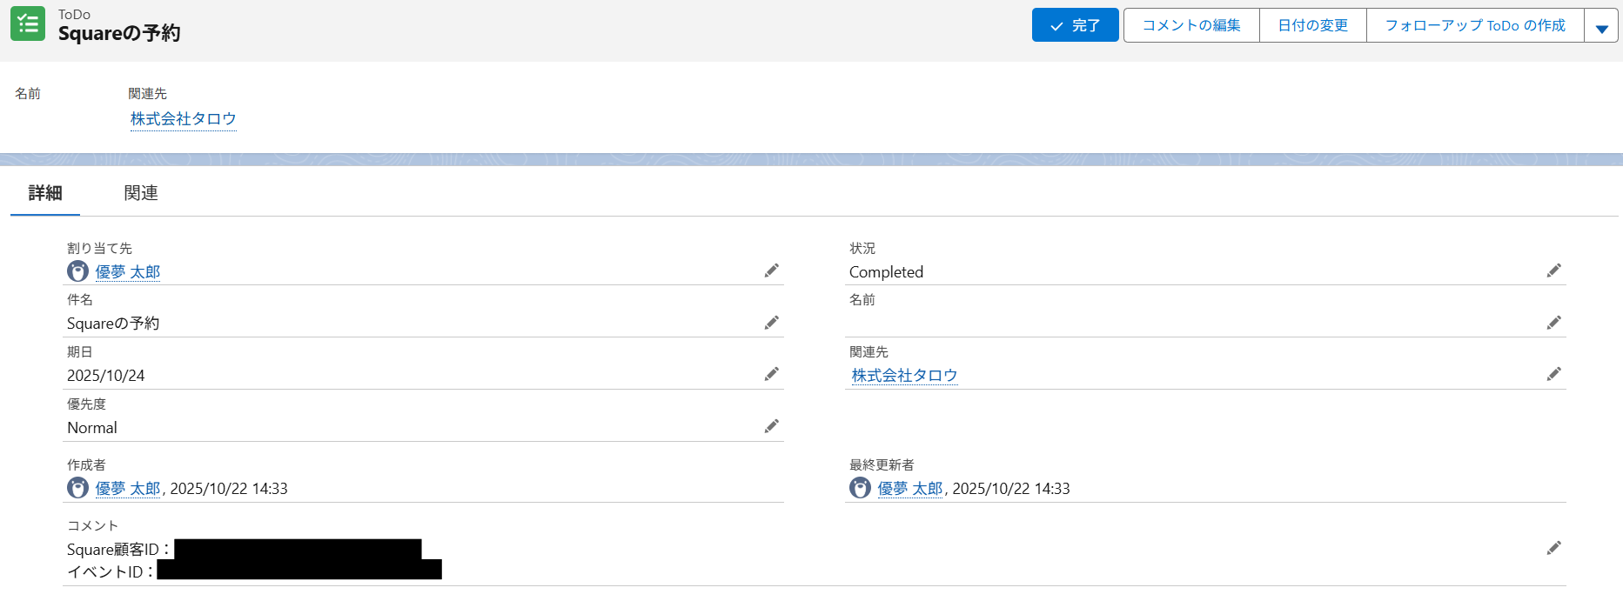This screenshot has height=601, width=1623.
Task: Open コメントの編集 action
Action: pos(1191,25)
